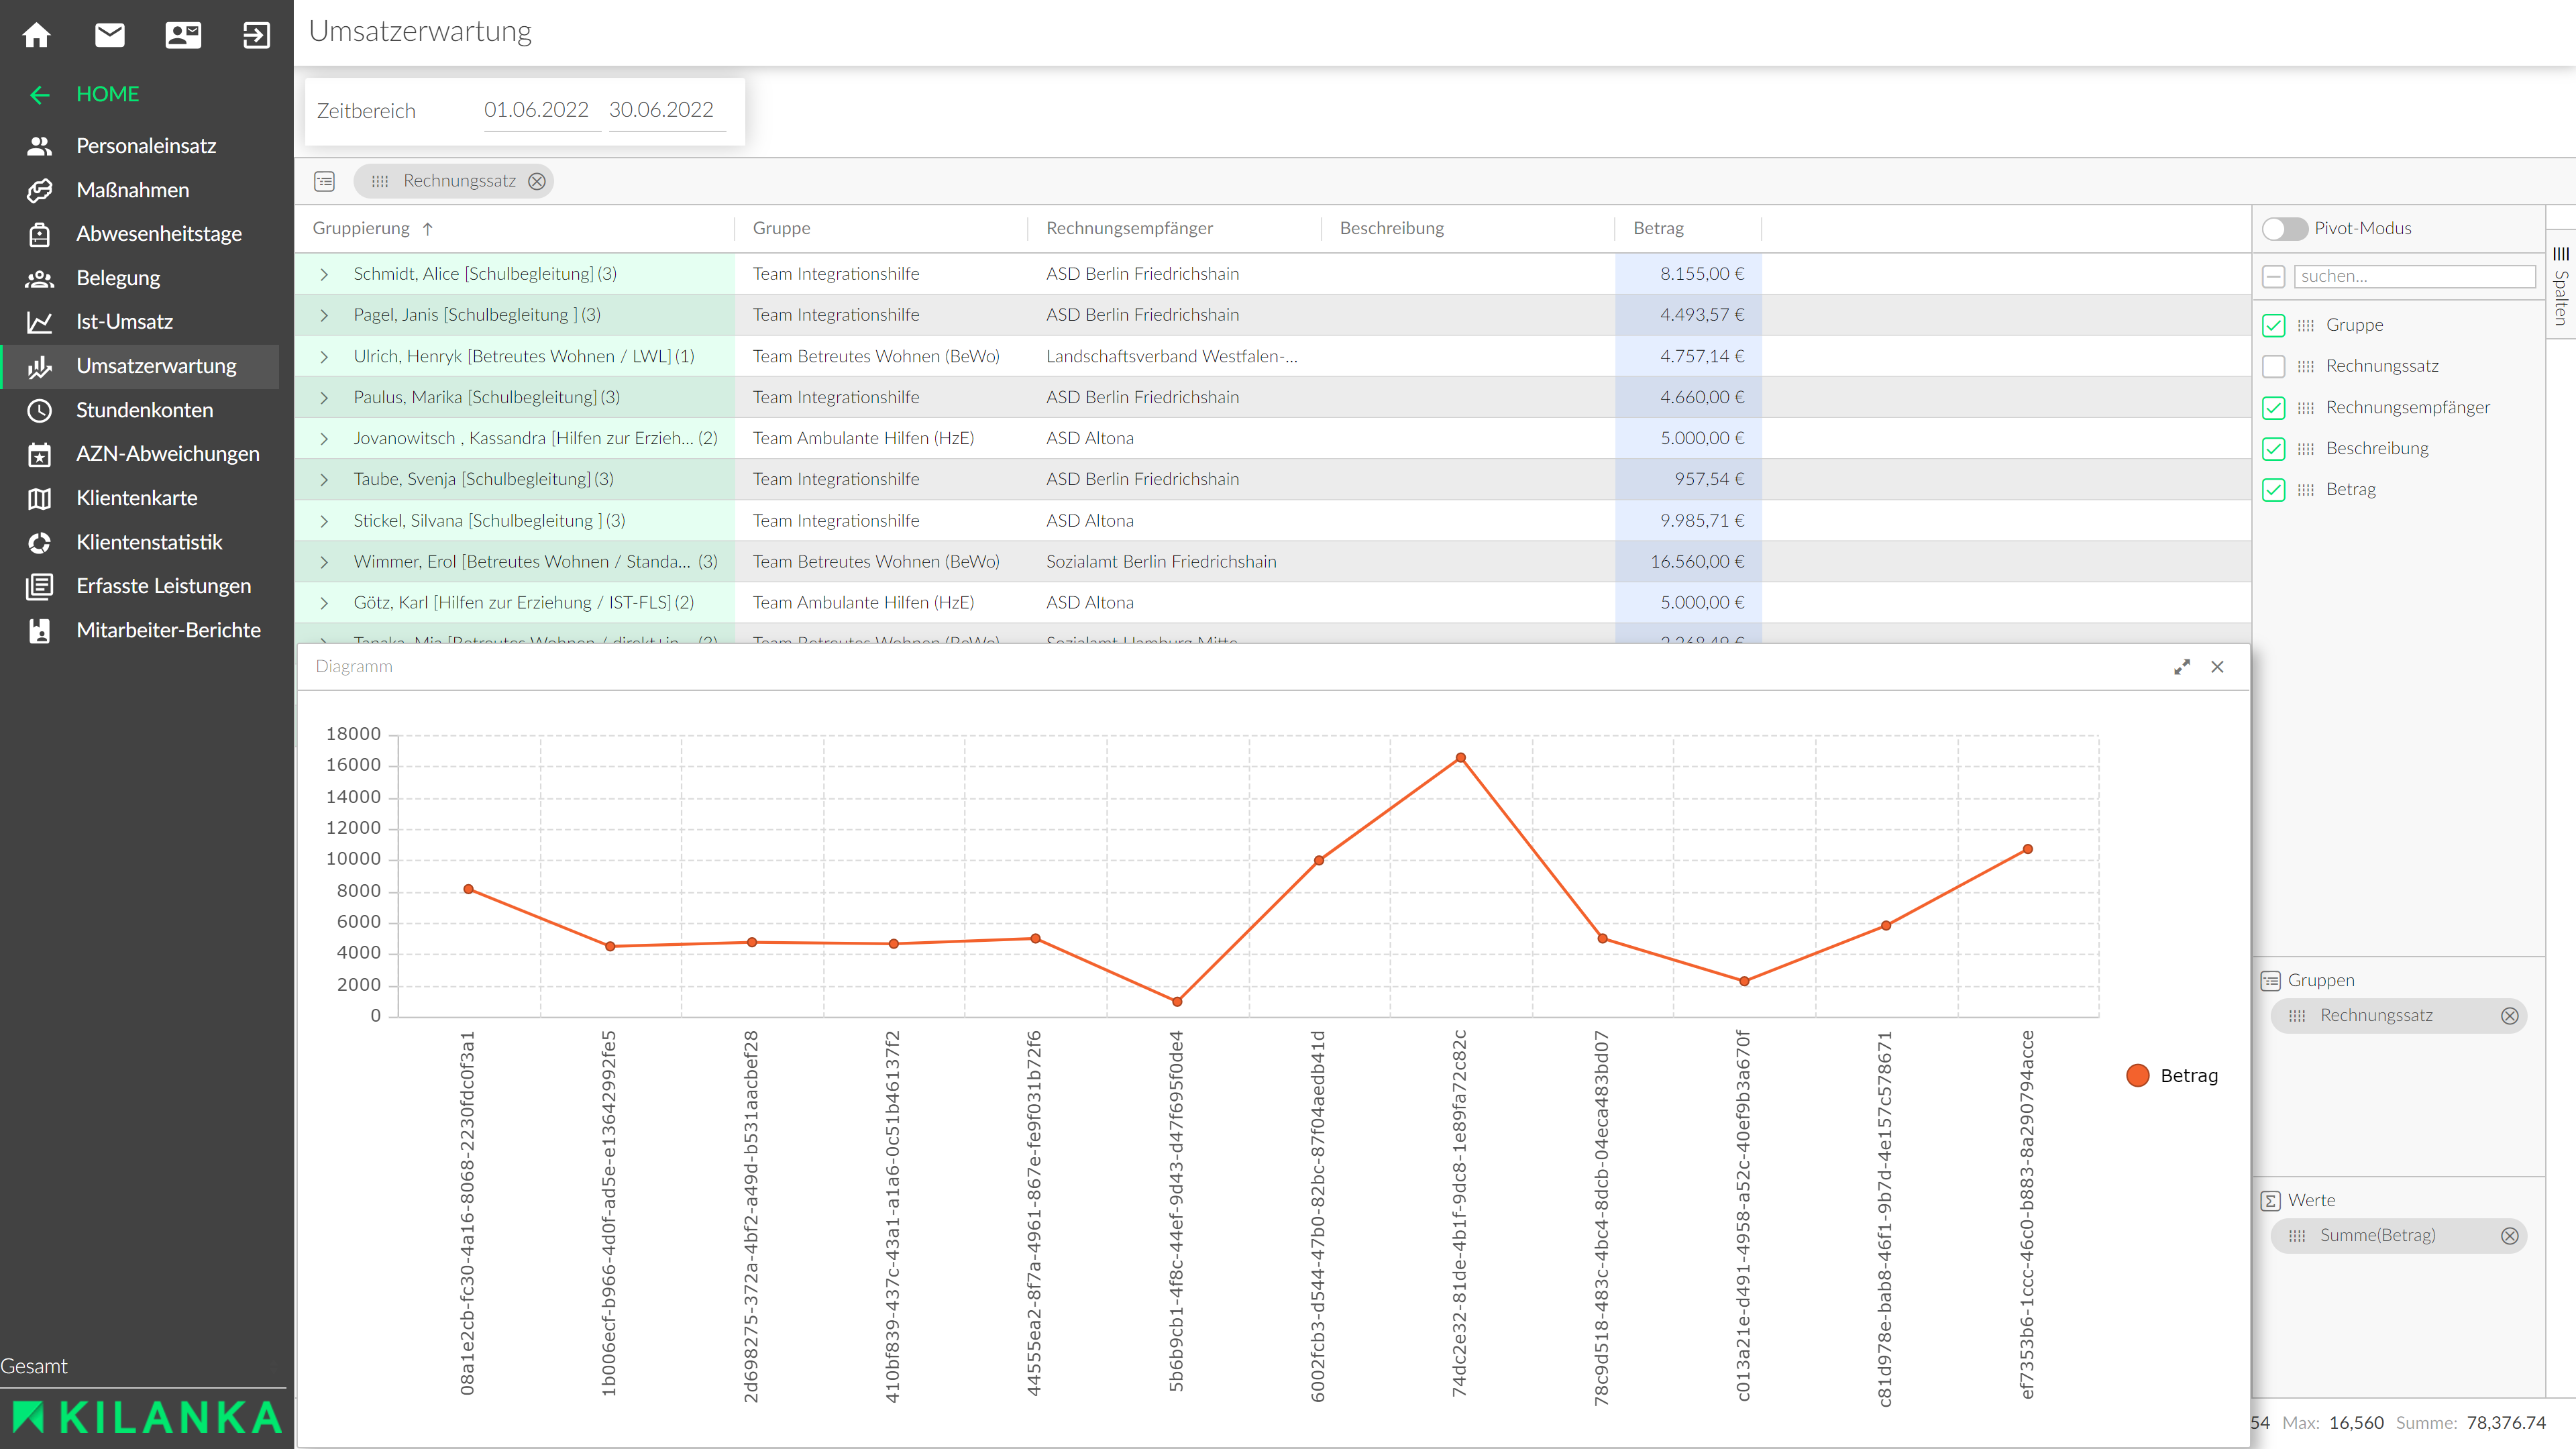Open Klientenstatistik in the sidebar

pos(149,542)
